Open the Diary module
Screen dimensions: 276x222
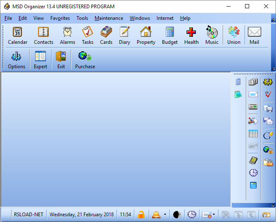pyautogui.click(x=124, y=35)
